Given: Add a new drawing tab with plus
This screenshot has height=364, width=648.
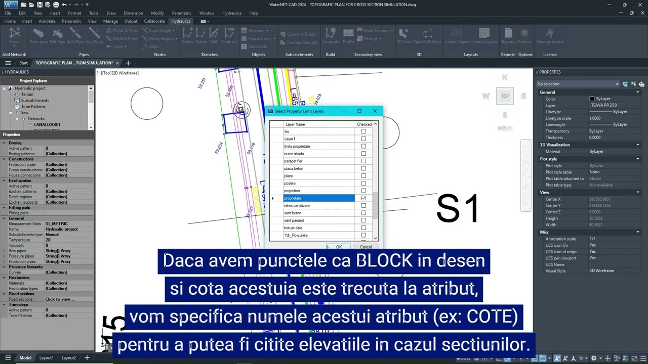Looking at the screenshot, I should click(128, 63).
